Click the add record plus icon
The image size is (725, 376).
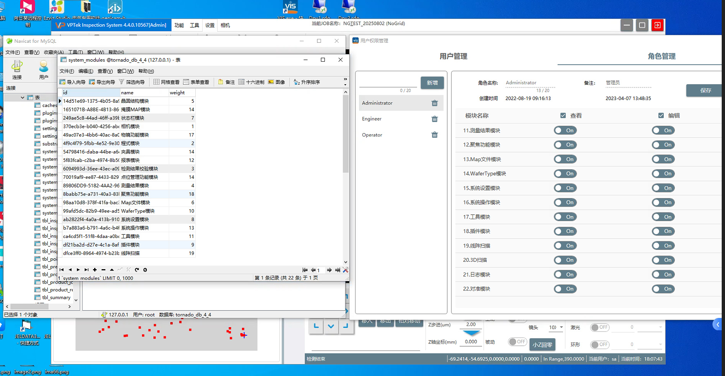(x=95, y=270)
